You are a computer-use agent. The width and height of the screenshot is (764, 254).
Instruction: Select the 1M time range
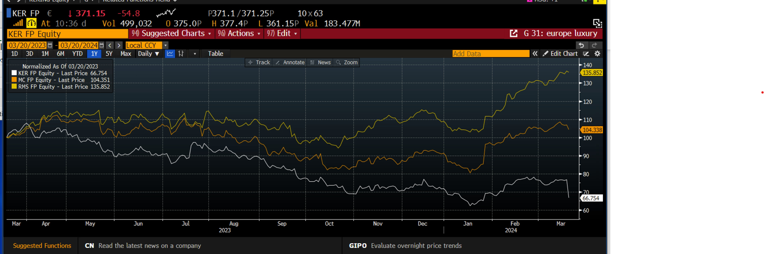(x=45, y=54)
